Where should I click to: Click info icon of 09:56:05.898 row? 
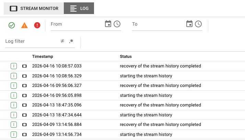[14, 96]
